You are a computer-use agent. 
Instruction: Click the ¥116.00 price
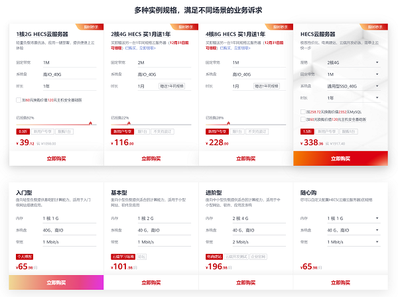pos(122,143)
